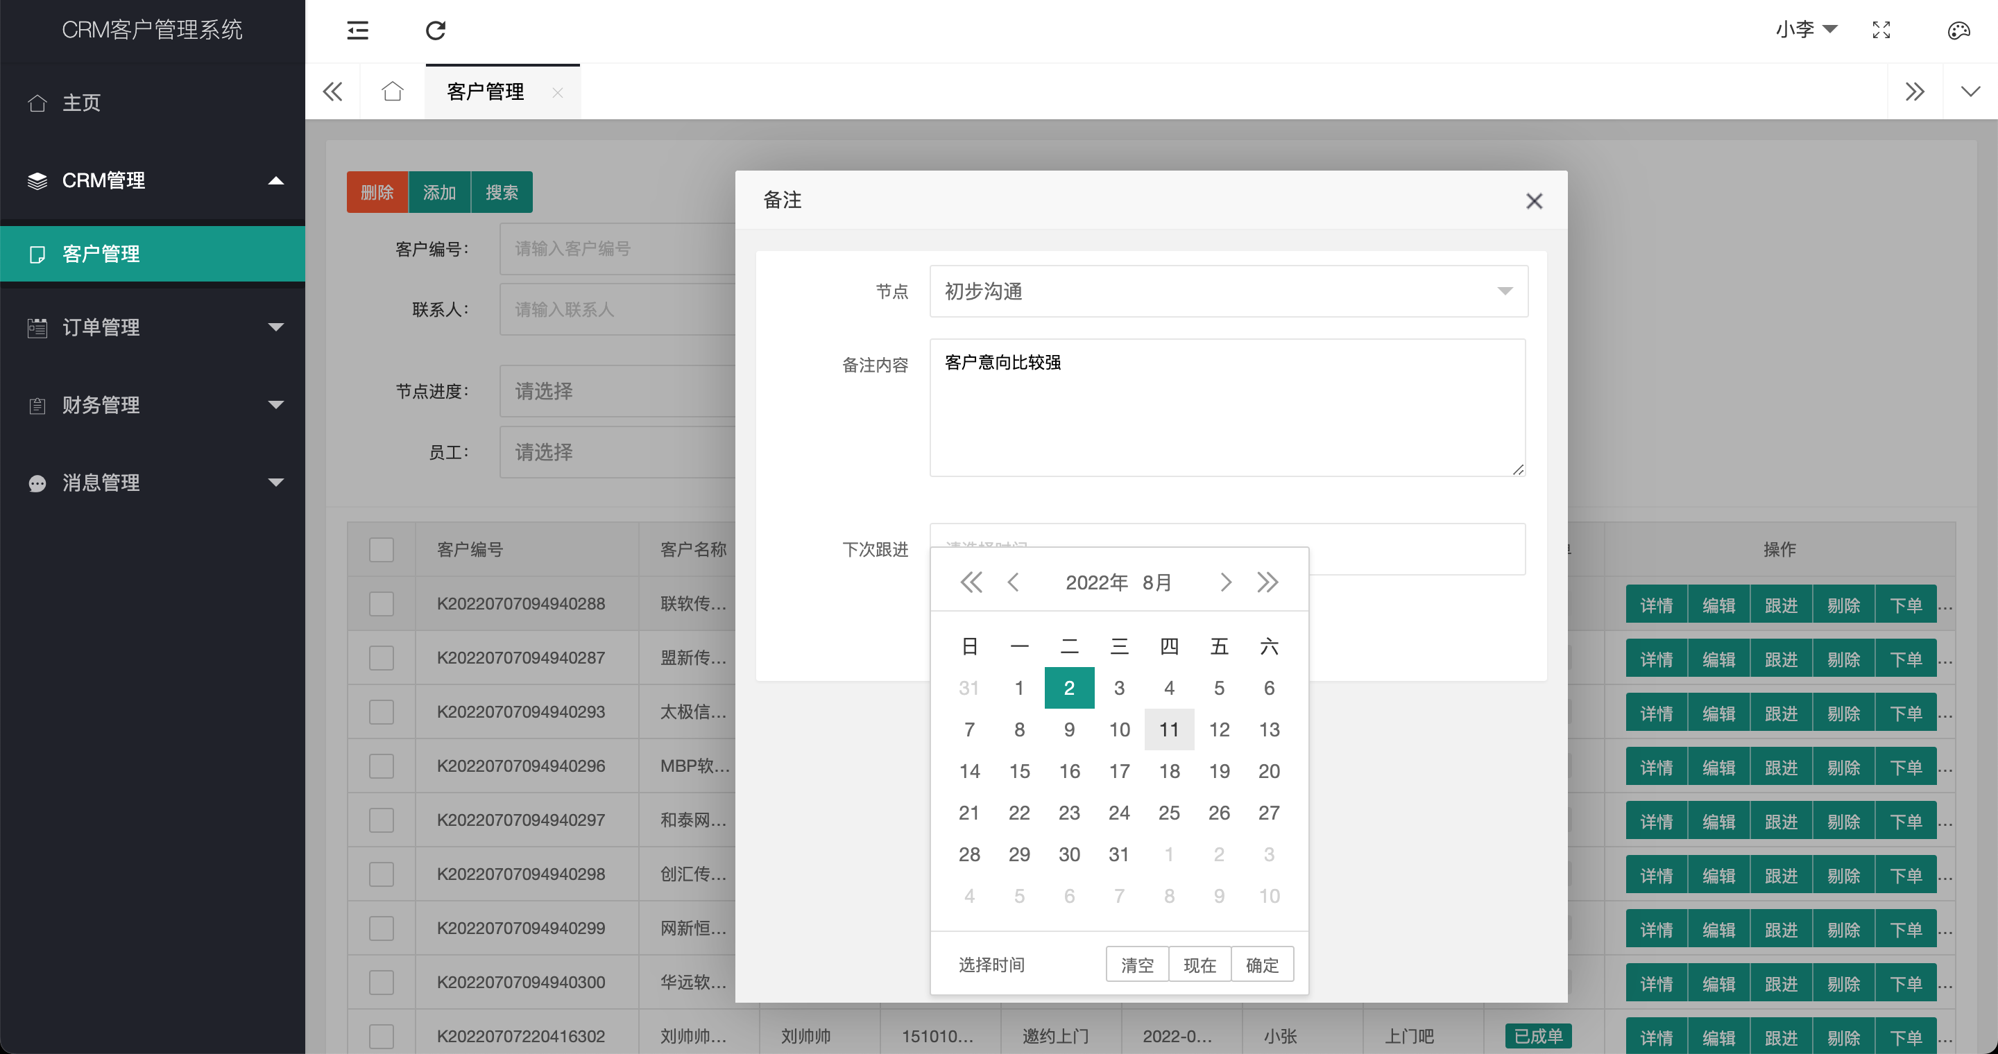
Task: Click the red 删除 button
Action: click(377, 192)
